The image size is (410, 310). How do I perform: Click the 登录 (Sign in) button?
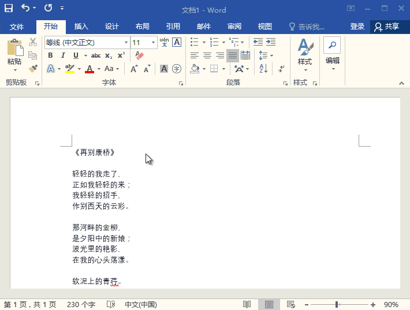[x=357, y=27]
